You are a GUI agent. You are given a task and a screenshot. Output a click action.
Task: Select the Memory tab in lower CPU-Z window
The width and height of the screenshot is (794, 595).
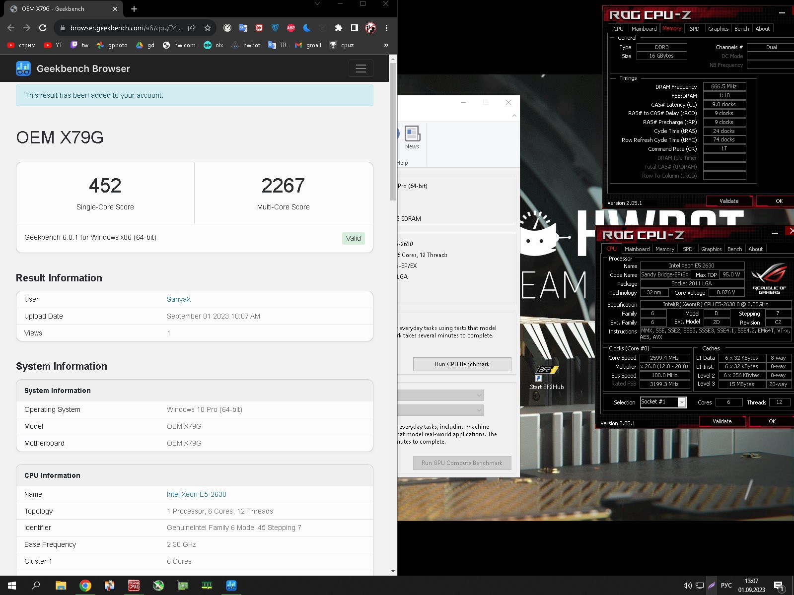pos(664,249)
